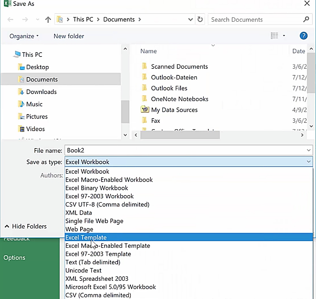The width and height of the screenshot is (316, 299).
Task: Select CSV UTF-8 (Comma delimited) format
Action: coord(107,205)
